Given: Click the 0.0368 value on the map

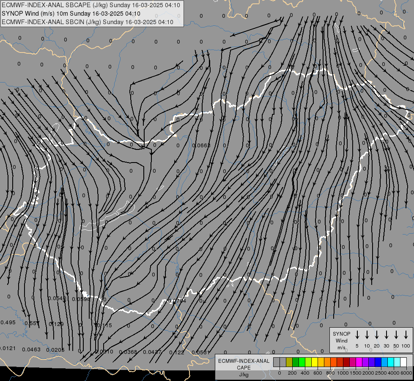Looking at the screenshot, I should pyautogui.click(x=128, y=352).
